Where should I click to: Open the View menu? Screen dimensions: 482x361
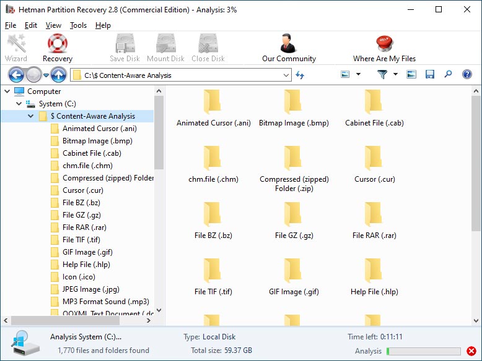(53, 25)
